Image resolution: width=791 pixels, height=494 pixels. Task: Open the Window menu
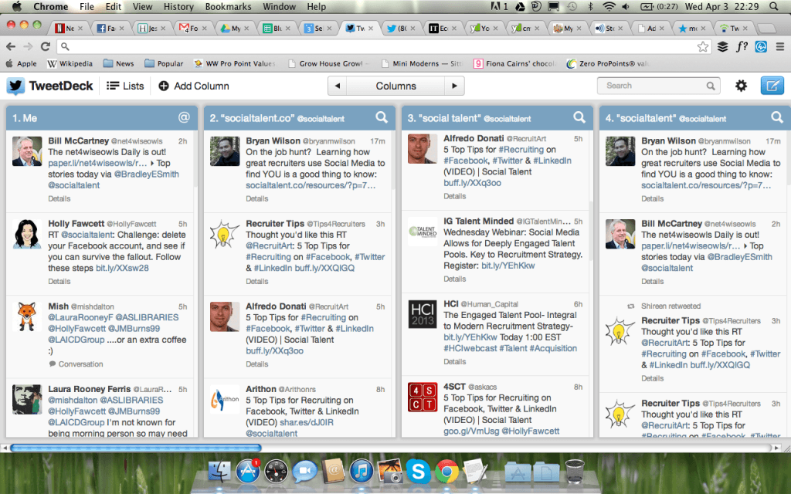pos(279,6)
